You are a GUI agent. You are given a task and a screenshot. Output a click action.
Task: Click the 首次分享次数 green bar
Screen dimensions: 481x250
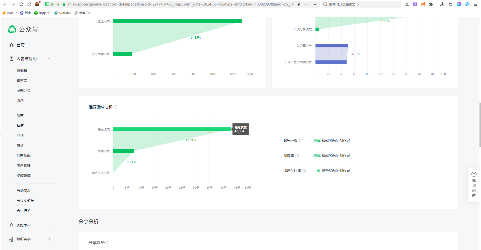pyautogui.click(x=317, y=29)
